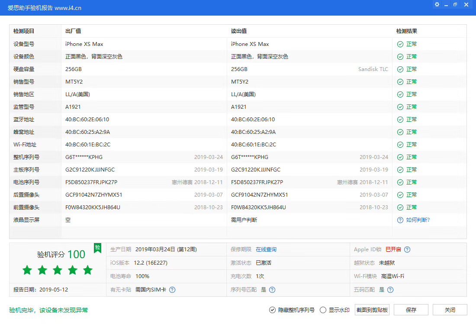The height and width of the screenshot is (324, 476).
Task: Click the help icon beside 序列号匹配
Action: pyautogui.click(x=272, y=290)
